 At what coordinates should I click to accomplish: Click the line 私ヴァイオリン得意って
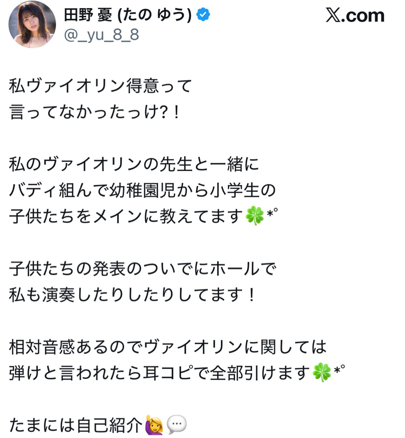(x=101, y=86)
